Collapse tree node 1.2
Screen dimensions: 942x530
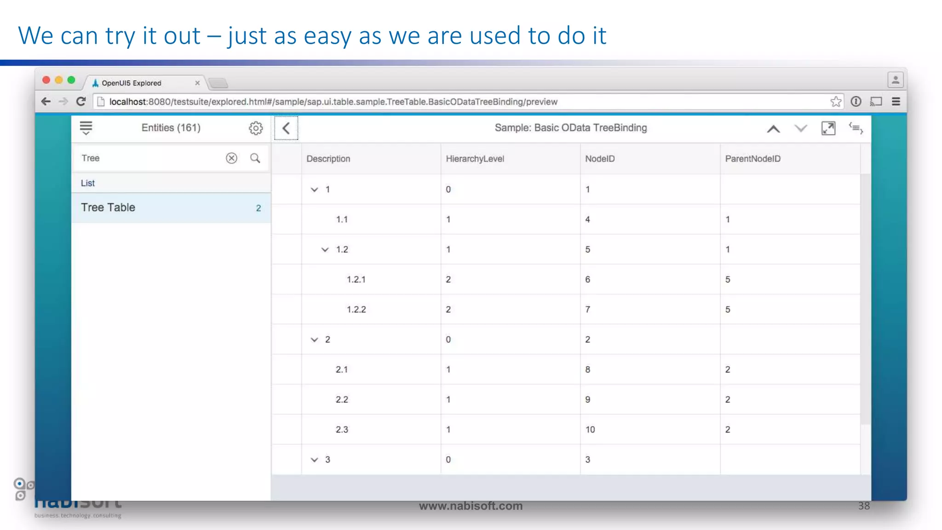pyautogui.click(x=325, y=250)
